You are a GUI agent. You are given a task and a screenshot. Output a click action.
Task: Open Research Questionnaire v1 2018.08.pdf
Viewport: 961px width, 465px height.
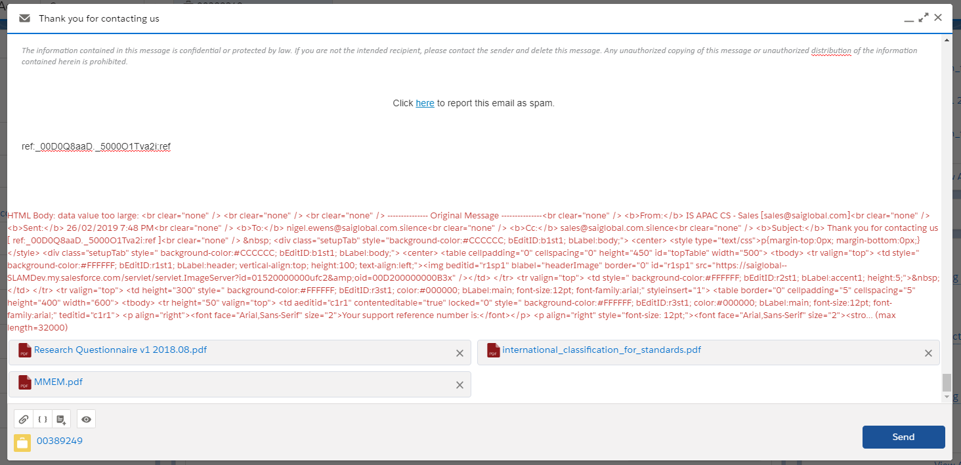120,350
